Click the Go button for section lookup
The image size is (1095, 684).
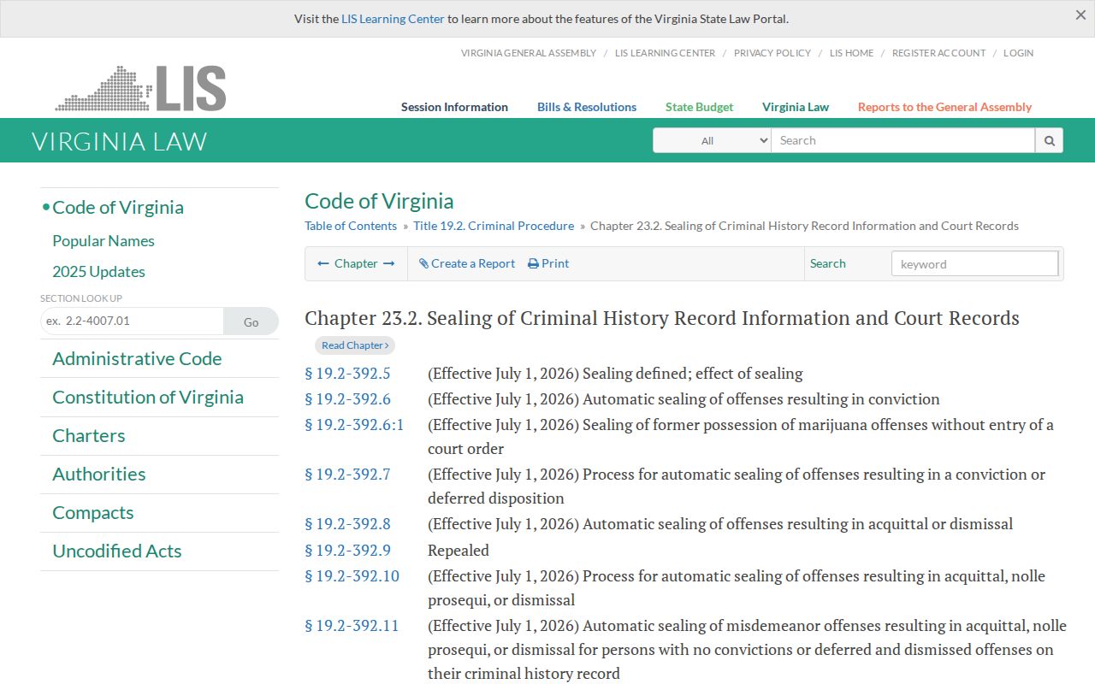pos(251,321)
